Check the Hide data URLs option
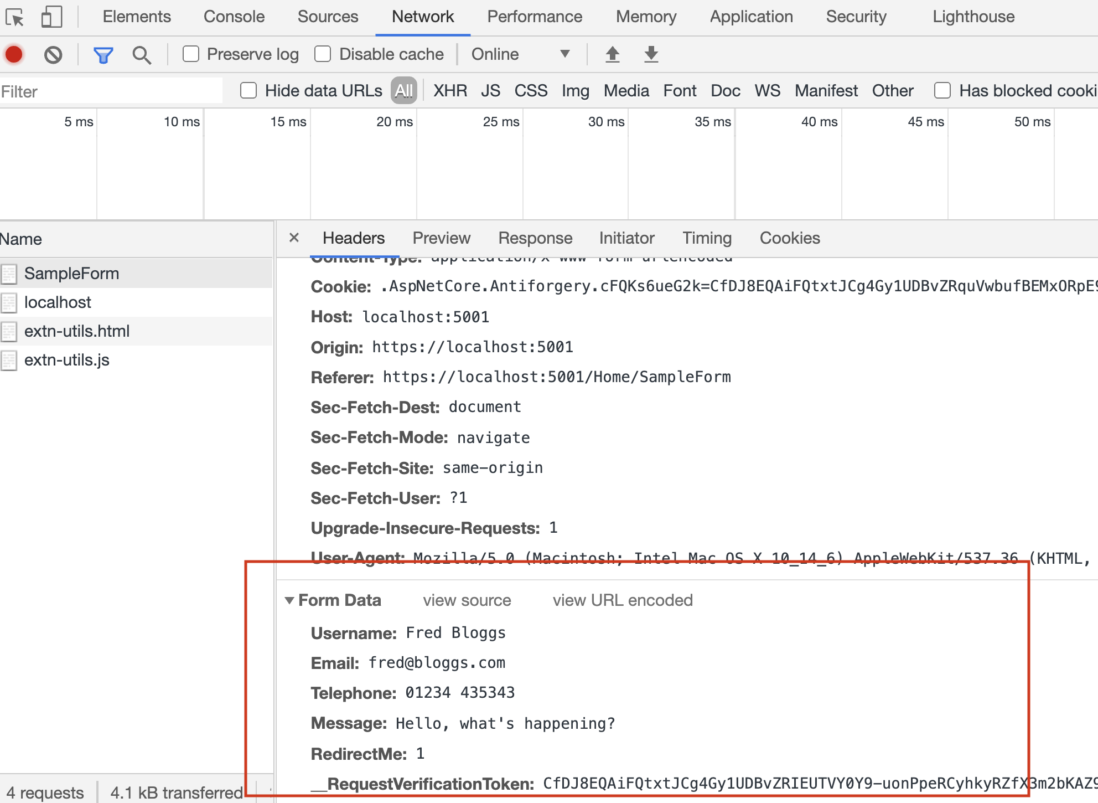Viewport: 1098px width, 803px height. pos(248,90)
